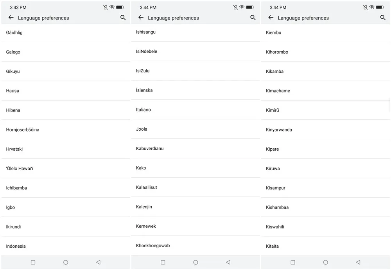
Task: Select Galego from the language list
Action: (x=66, y=52)
